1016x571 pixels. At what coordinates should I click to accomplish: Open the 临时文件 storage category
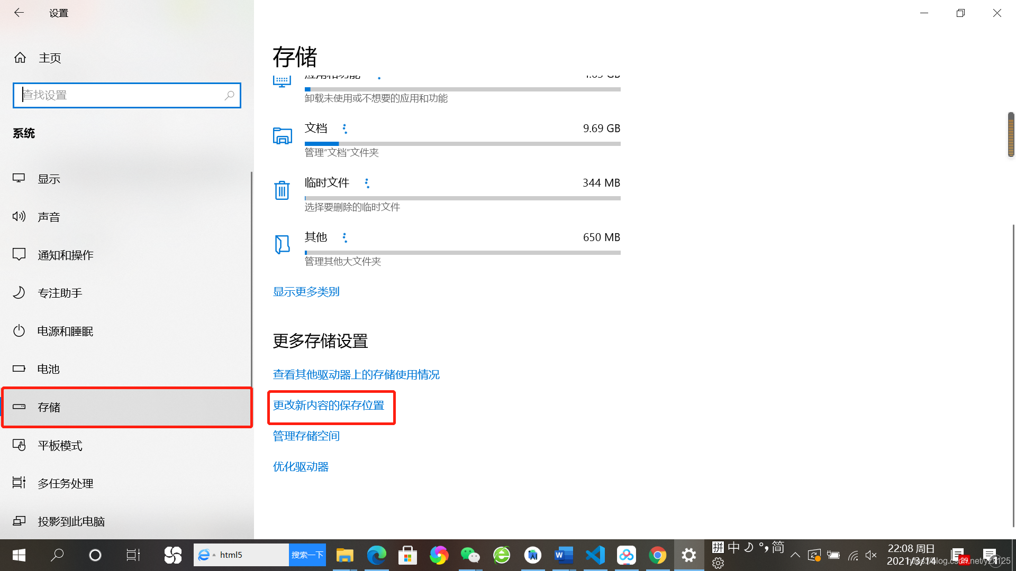tap(447, 194)
